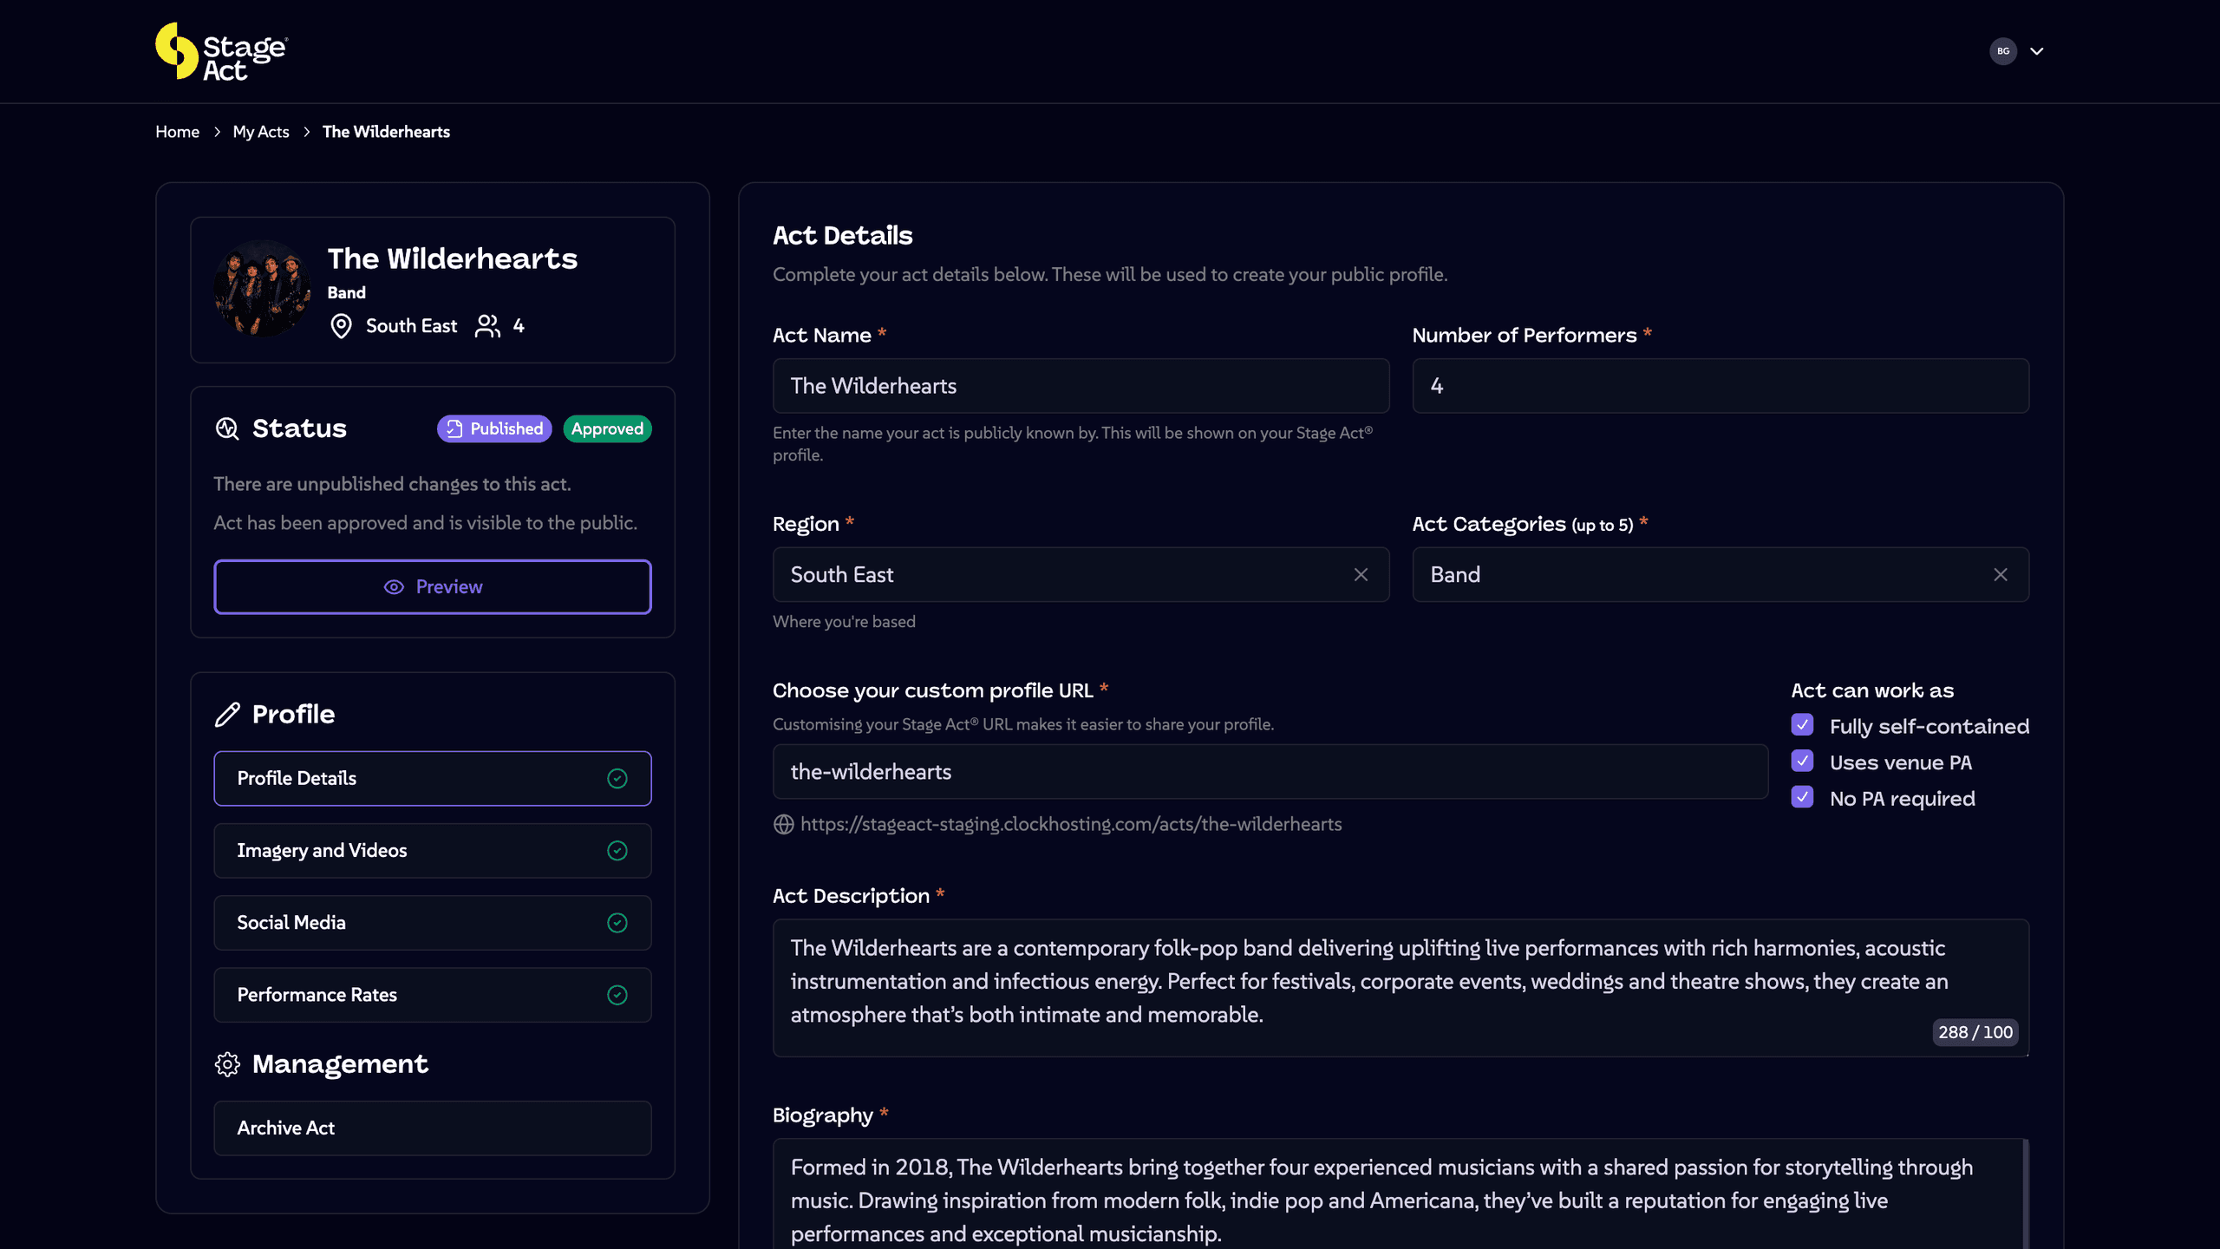The height and width of the screenshot is (1249, 2220).
Task: Open Profile Details section
Action: click(x=433, y=779)
